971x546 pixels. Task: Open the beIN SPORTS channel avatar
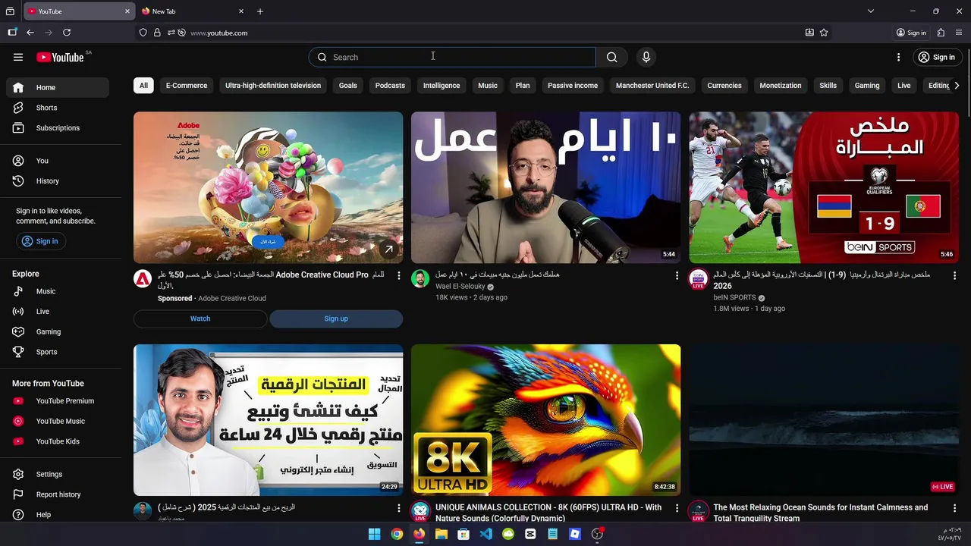tap(698, 279)
